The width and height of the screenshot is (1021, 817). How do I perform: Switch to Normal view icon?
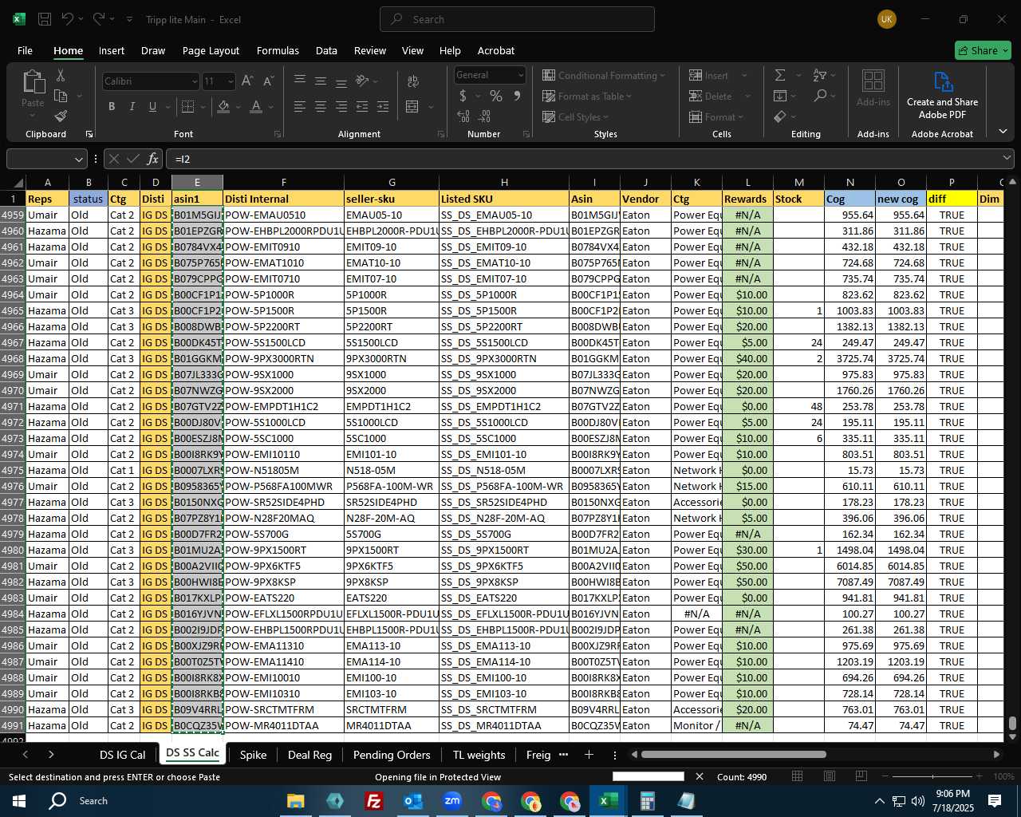798,776
